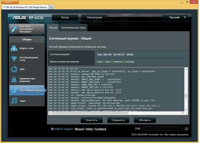
Task: Click the 'dhcp client: [bound IP]' log line
Action: [104, 106]
